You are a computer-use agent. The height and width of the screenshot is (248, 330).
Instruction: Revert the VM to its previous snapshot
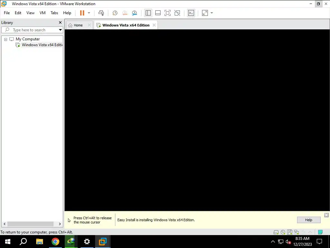[x=125, y=13]
